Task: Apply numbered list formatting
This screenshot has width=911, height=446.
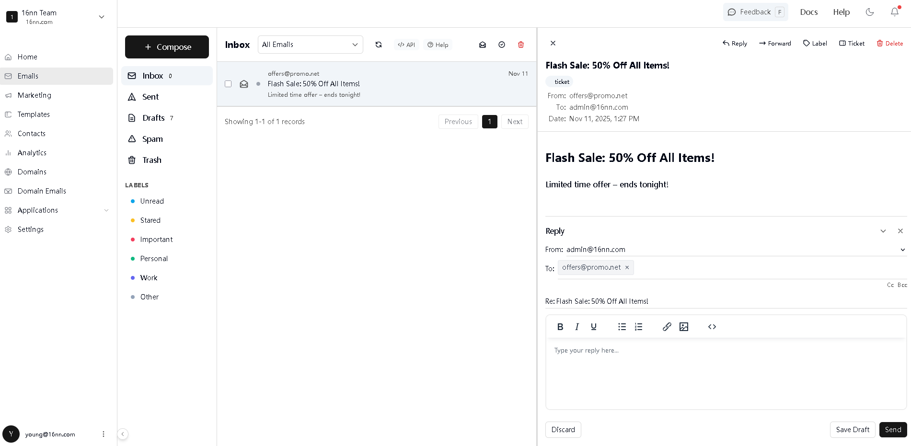Action: click(x=638, y=327)
